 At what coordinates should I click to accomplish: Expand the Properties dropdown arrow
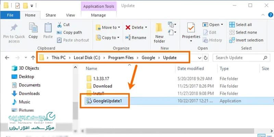click(x=191, y=41)
